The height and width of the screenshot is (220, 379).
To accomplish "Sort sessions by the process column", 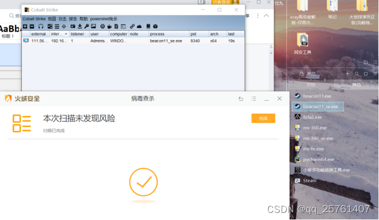I will [x=169, y=34].
